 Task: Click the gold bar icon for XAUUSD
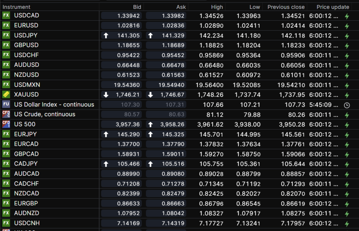pyautogui.click(x=6, y=94)
